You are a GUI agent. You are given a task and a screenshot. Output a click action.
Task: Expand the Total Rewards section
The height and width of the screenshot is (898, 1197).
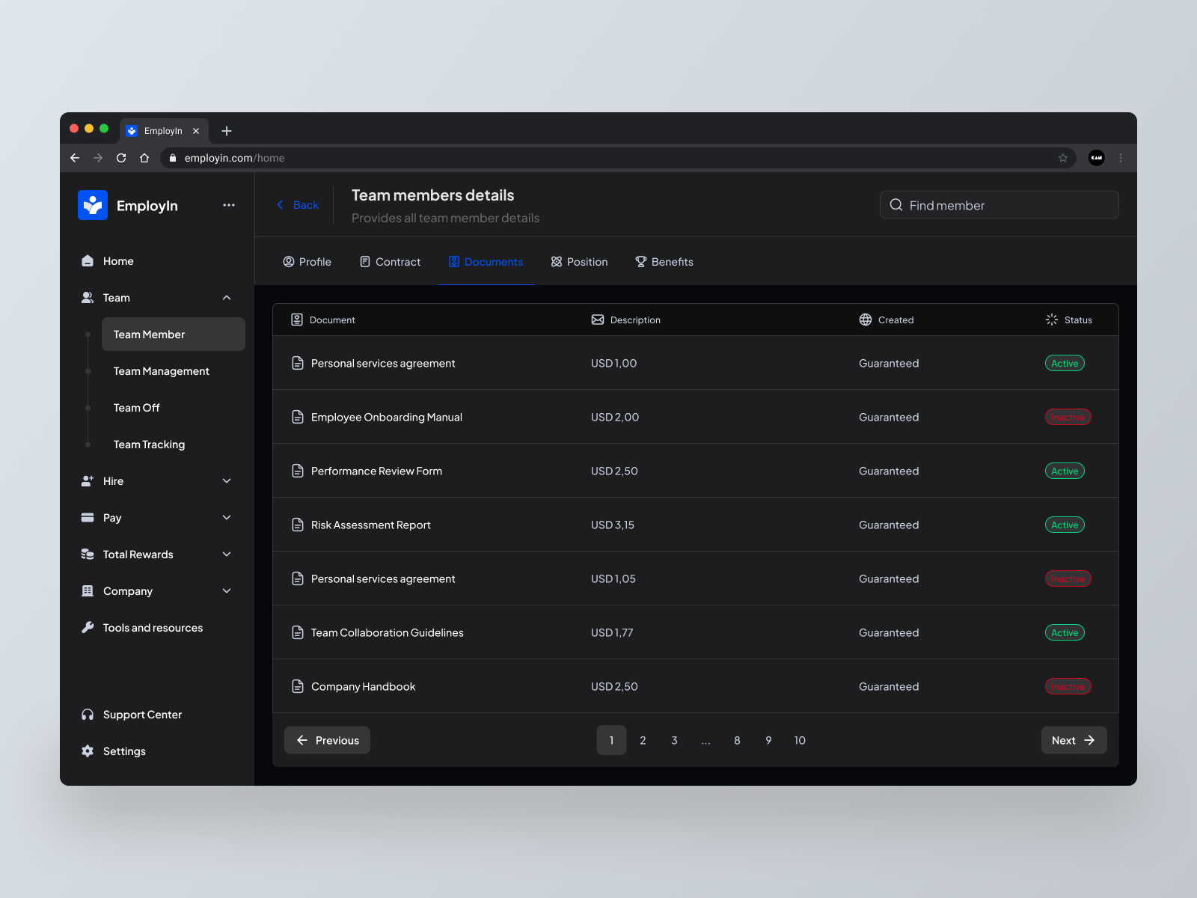point(227,554)
